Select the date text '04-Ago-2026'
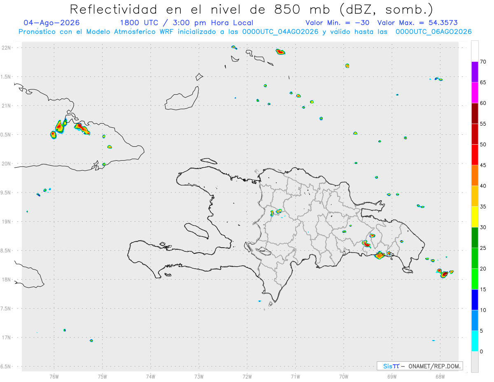This screenshot has height=382, width=494. 52,23
